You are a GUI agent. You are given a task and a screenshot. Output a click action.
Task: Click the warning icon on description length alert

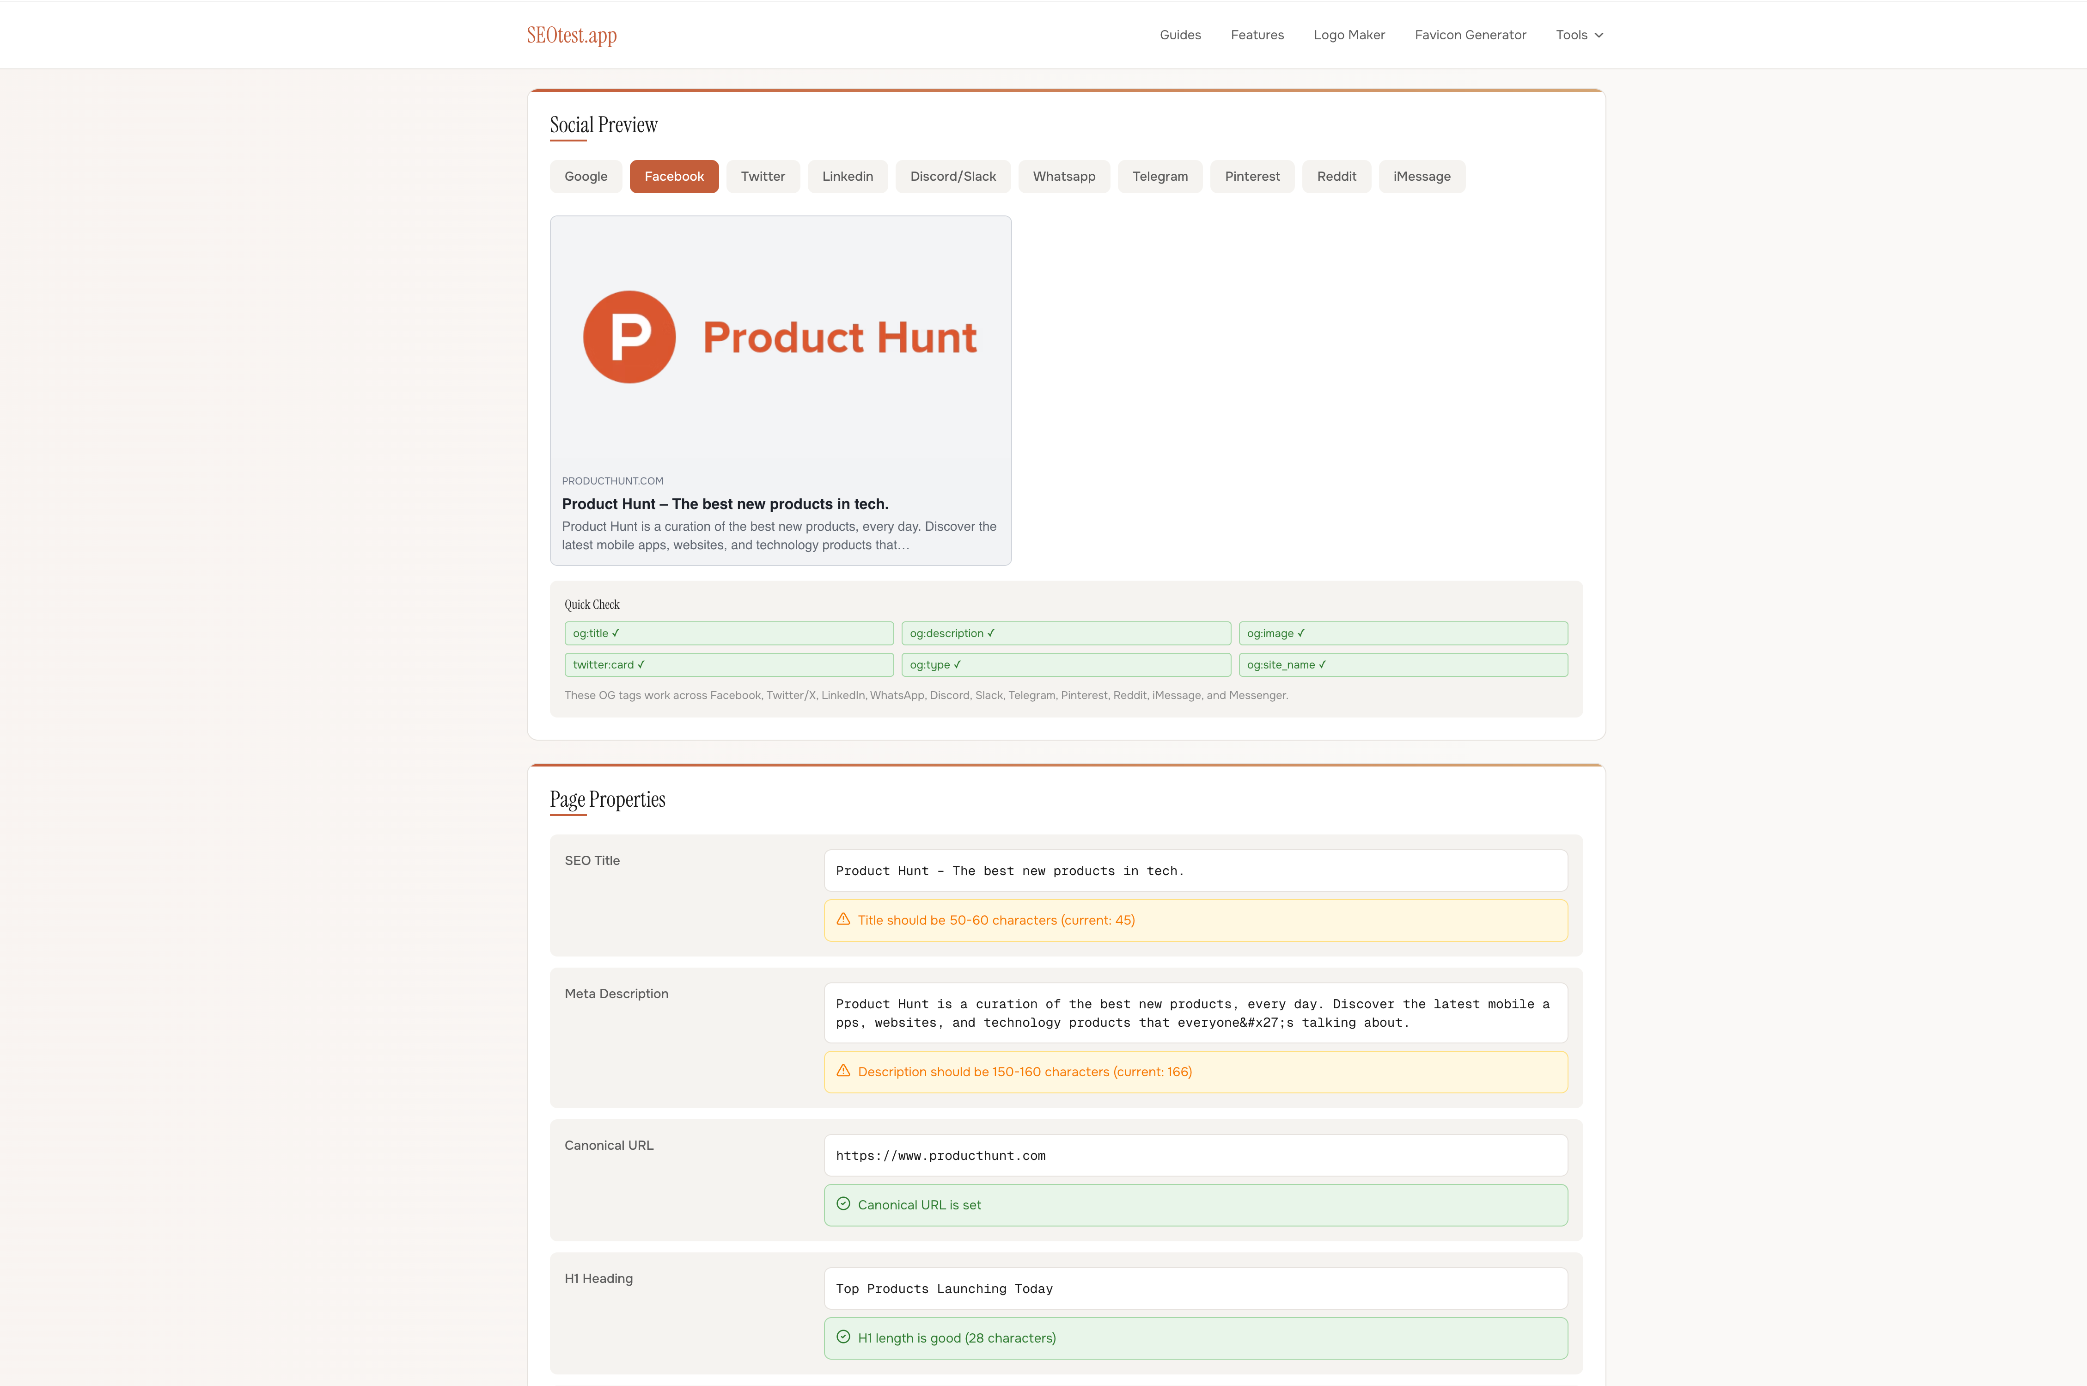point(843,1071)
